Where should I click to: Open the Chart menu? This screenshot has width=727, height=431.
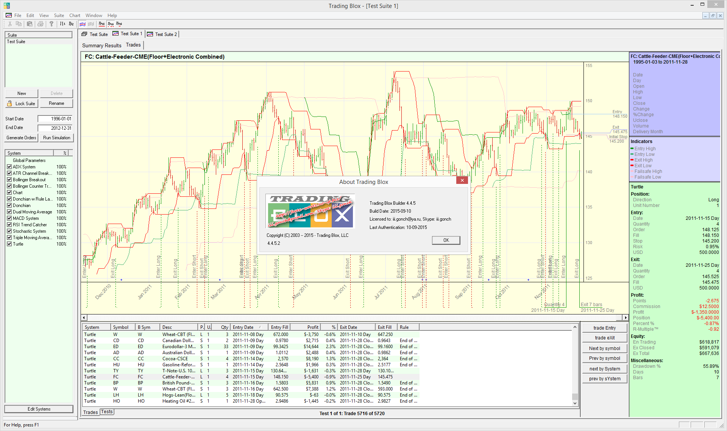coord(75,16)
